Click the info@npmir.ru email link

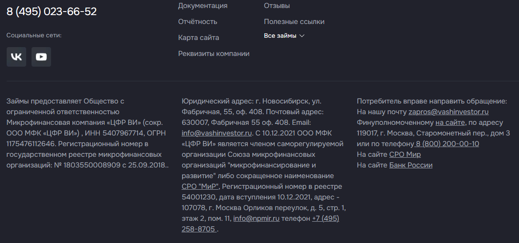(x=256, y=219)
